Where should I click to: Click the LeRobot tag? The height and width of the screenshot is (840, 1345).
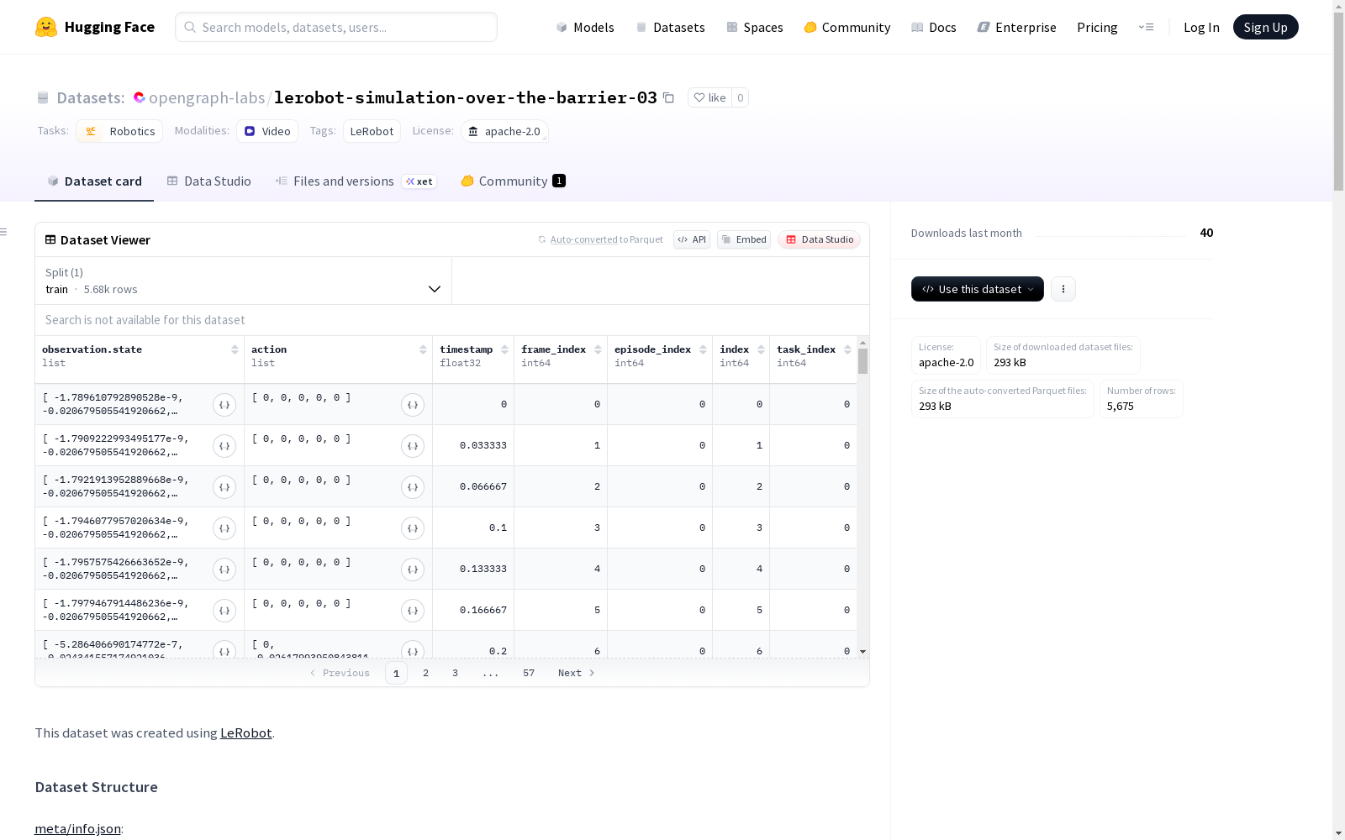pyautogui.click(x=372, y=131)
